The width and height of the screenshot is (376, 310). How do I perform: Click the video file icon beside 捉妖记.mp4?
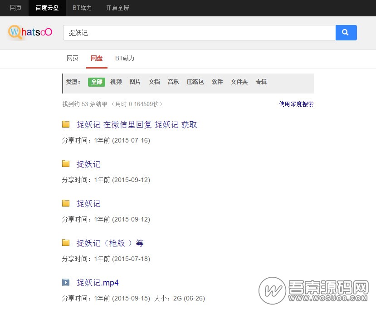tap(66, 282)
